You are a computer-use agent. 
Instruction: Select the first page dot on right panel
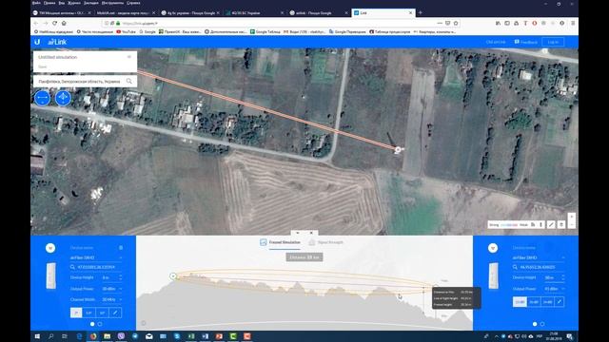pos(535,324)
